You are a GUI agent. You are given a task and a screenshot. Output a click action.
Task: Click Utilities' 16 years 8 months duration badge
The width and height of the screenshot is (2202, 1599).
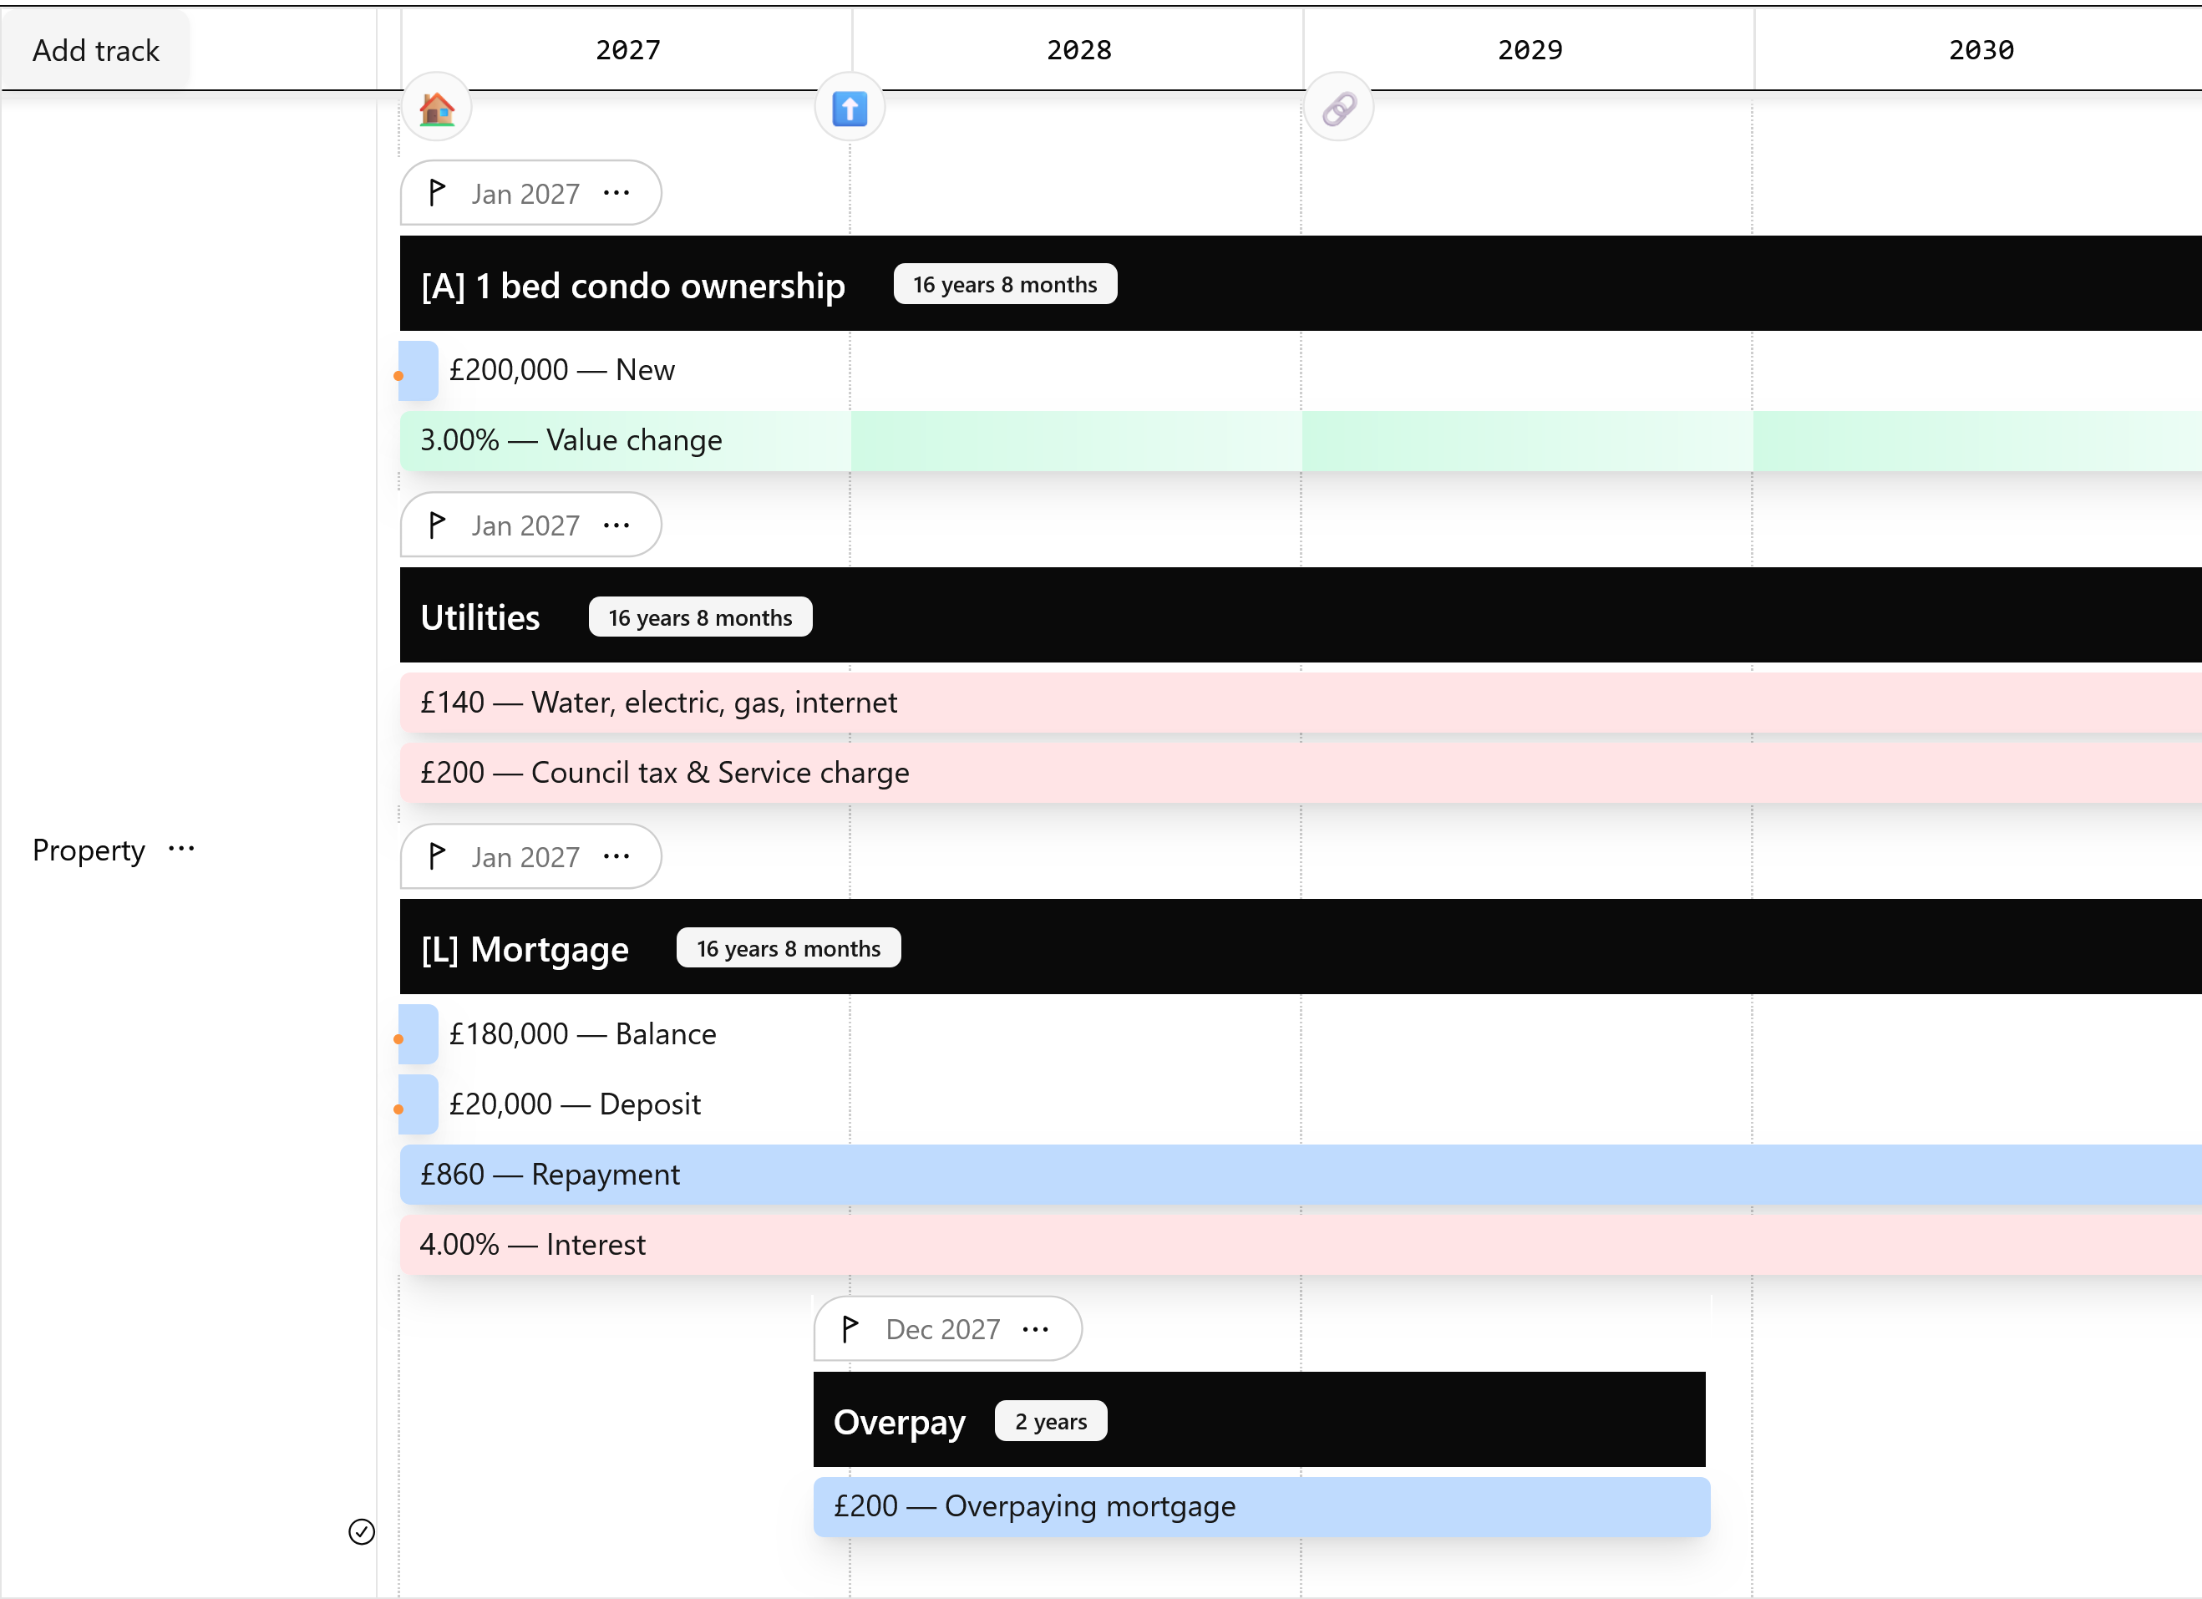click(700, 617)
